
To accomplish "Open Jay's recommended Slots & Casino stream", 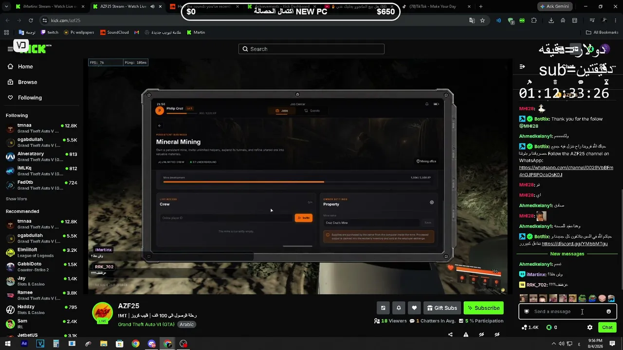I will (x=41, y=281).
